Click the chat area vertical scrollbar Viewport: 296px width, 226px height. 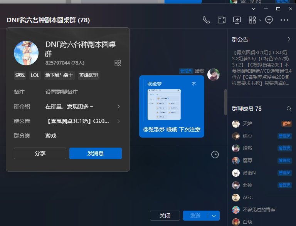point(225,102)
